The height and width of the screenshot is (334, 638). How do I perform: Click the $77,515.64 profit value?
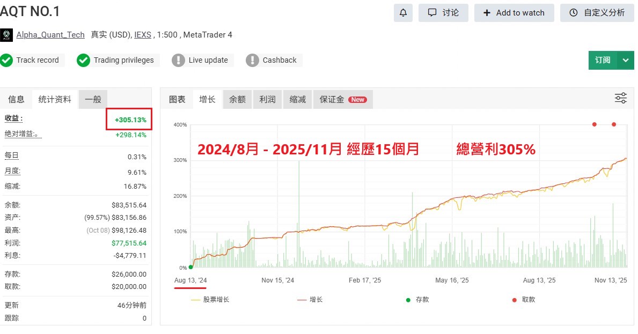click(129, 243)
